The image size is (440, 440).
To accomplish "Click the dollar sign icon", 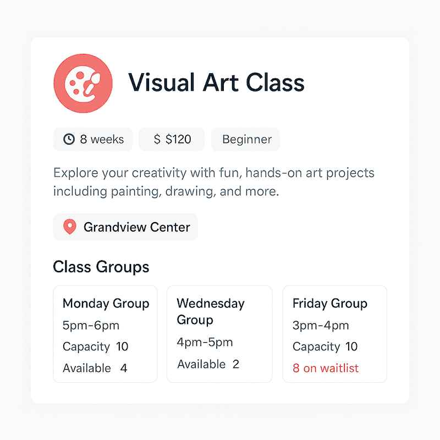I will 157,139.
